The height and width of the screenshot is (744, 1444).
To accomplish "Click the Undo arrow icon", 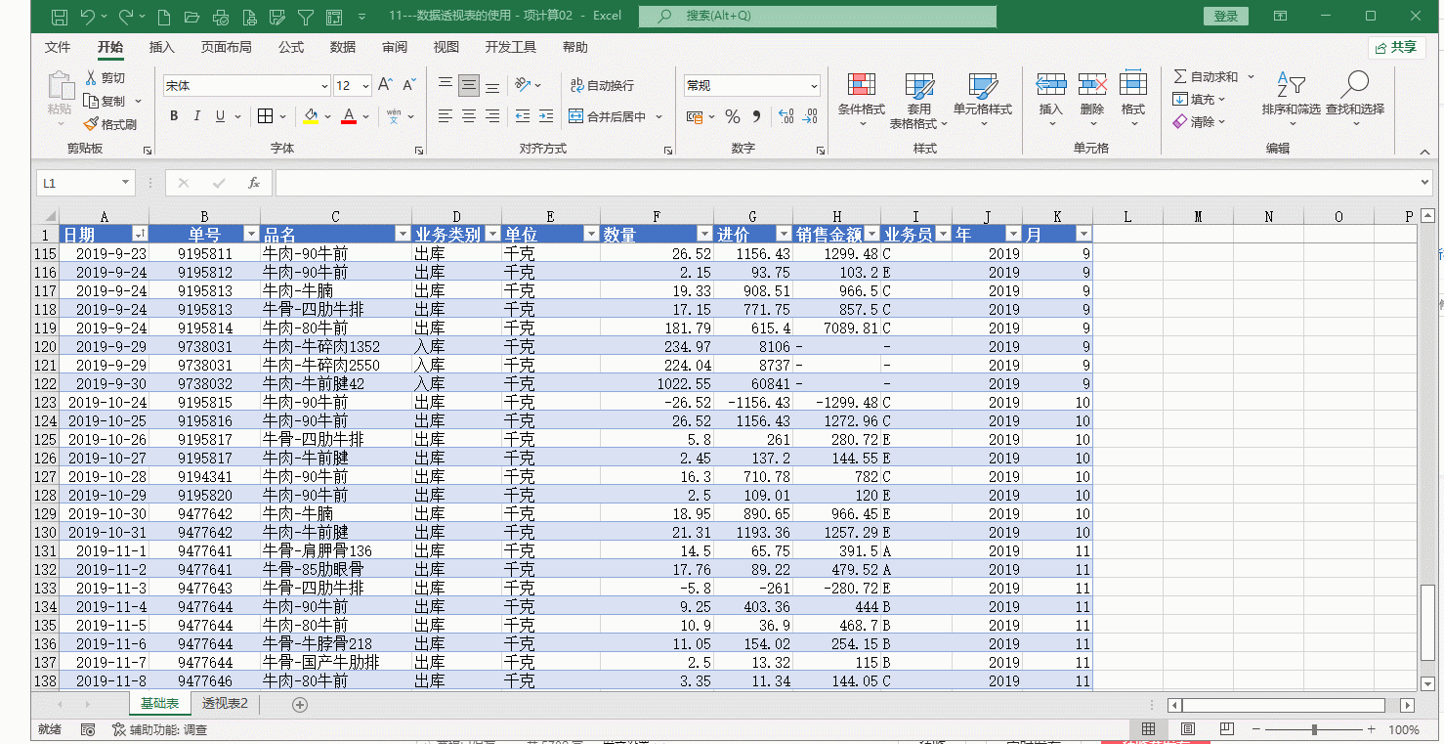I will (88, 17).
